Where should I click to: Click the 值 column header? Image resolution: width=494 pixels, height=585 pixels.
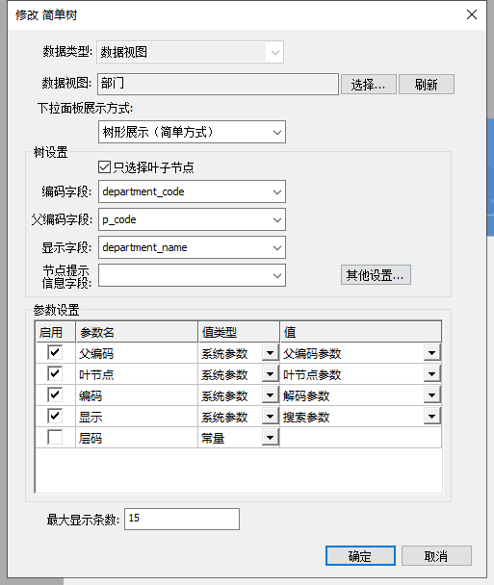point(361,332)
